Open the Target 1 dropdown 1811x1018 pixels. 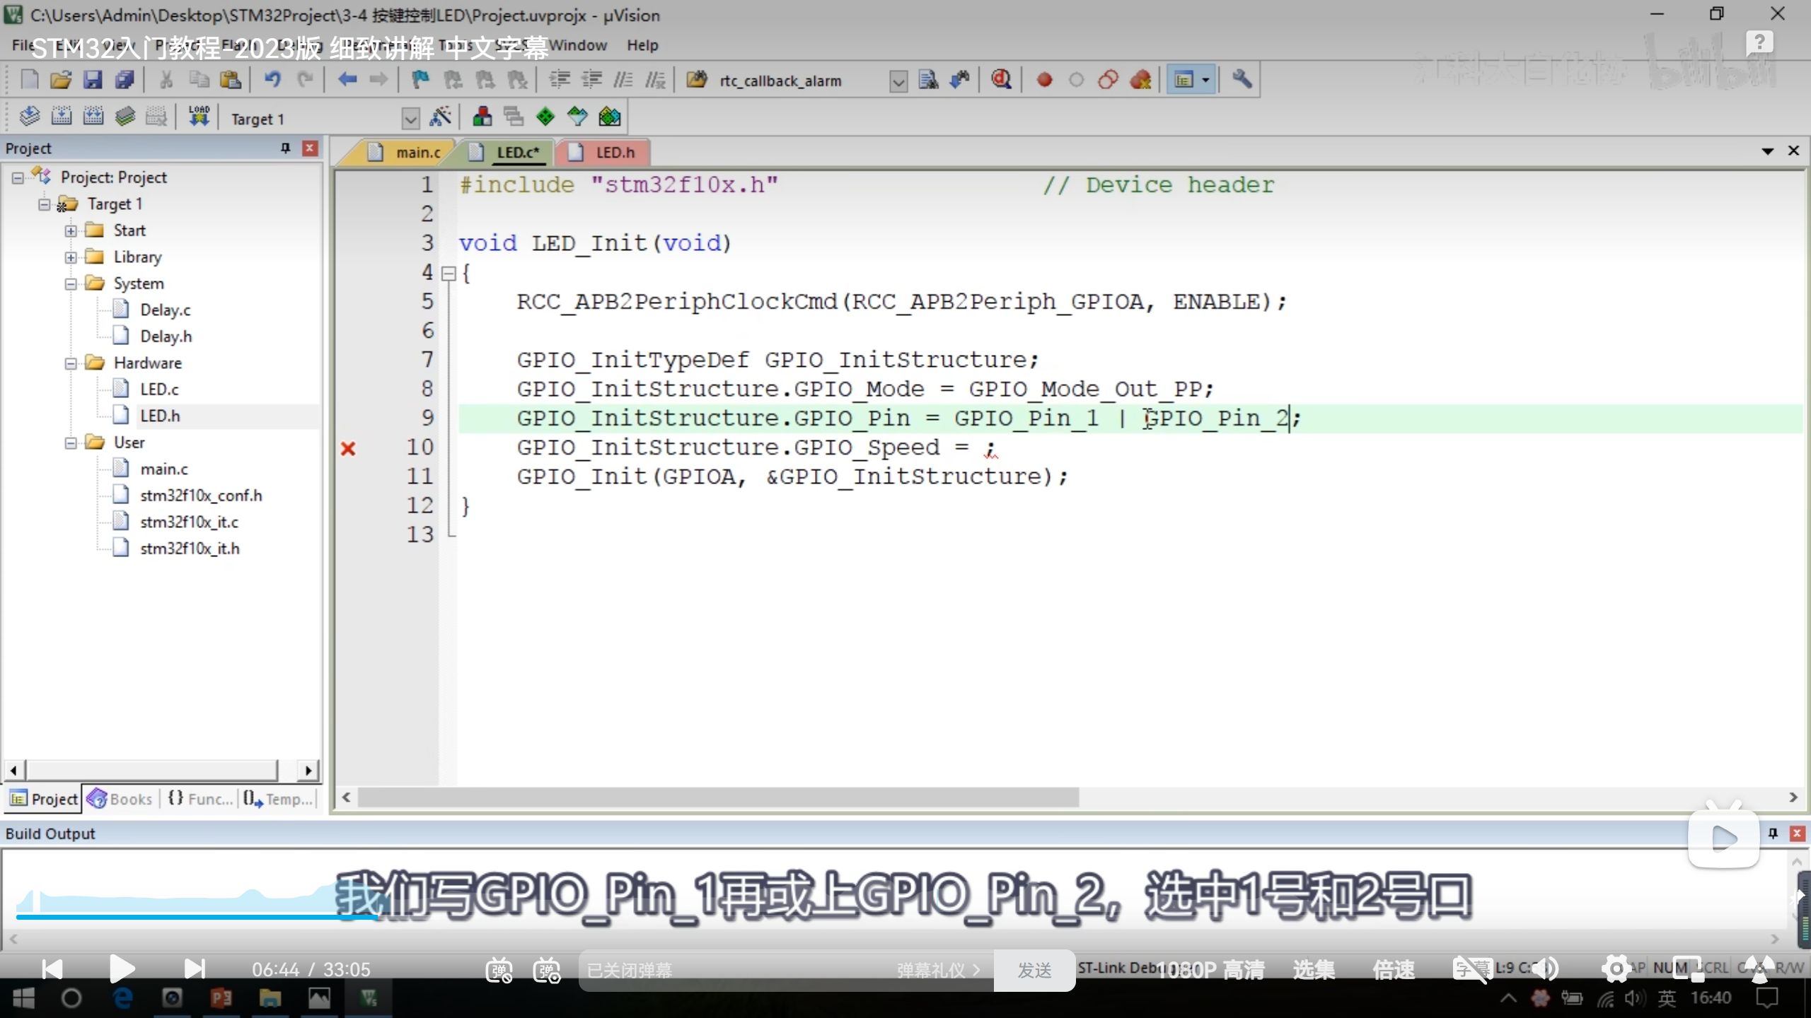[410, 118]
